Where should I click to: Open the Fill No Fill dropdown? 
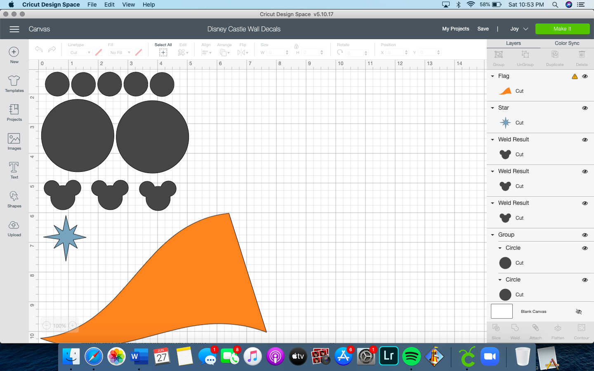tap(120, 52)
